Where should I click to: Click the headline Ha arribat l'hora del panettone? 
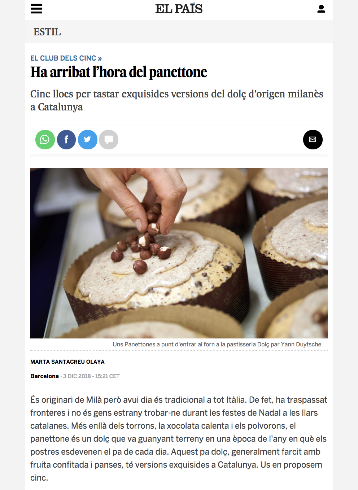tap(119, 72)
